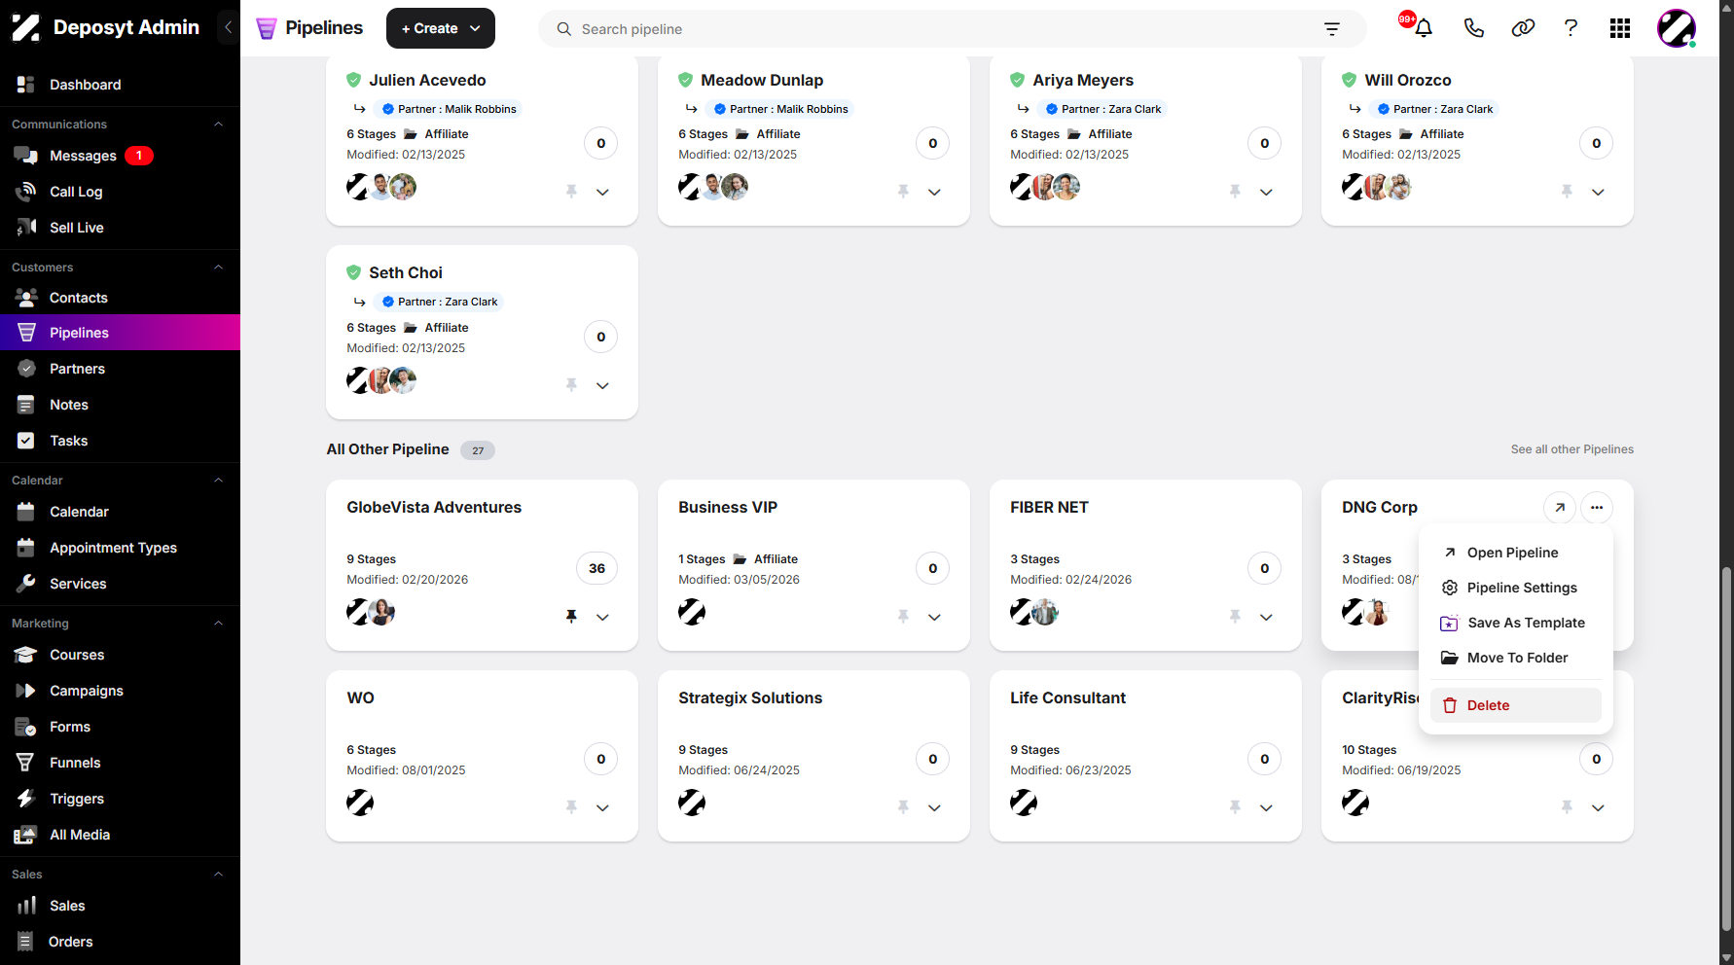Choose Delete in the context menu
Screen dimensions: 1734x965
tap(1515, 705)
